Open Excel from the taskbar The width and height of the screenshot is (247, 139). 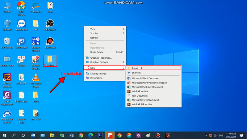[62, 135]
